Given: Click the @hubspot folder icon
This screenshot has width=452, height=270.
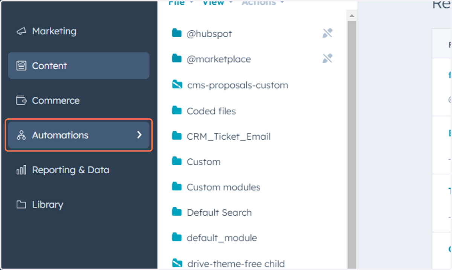Looking at the screenshot, I should (x=177, y=33).
